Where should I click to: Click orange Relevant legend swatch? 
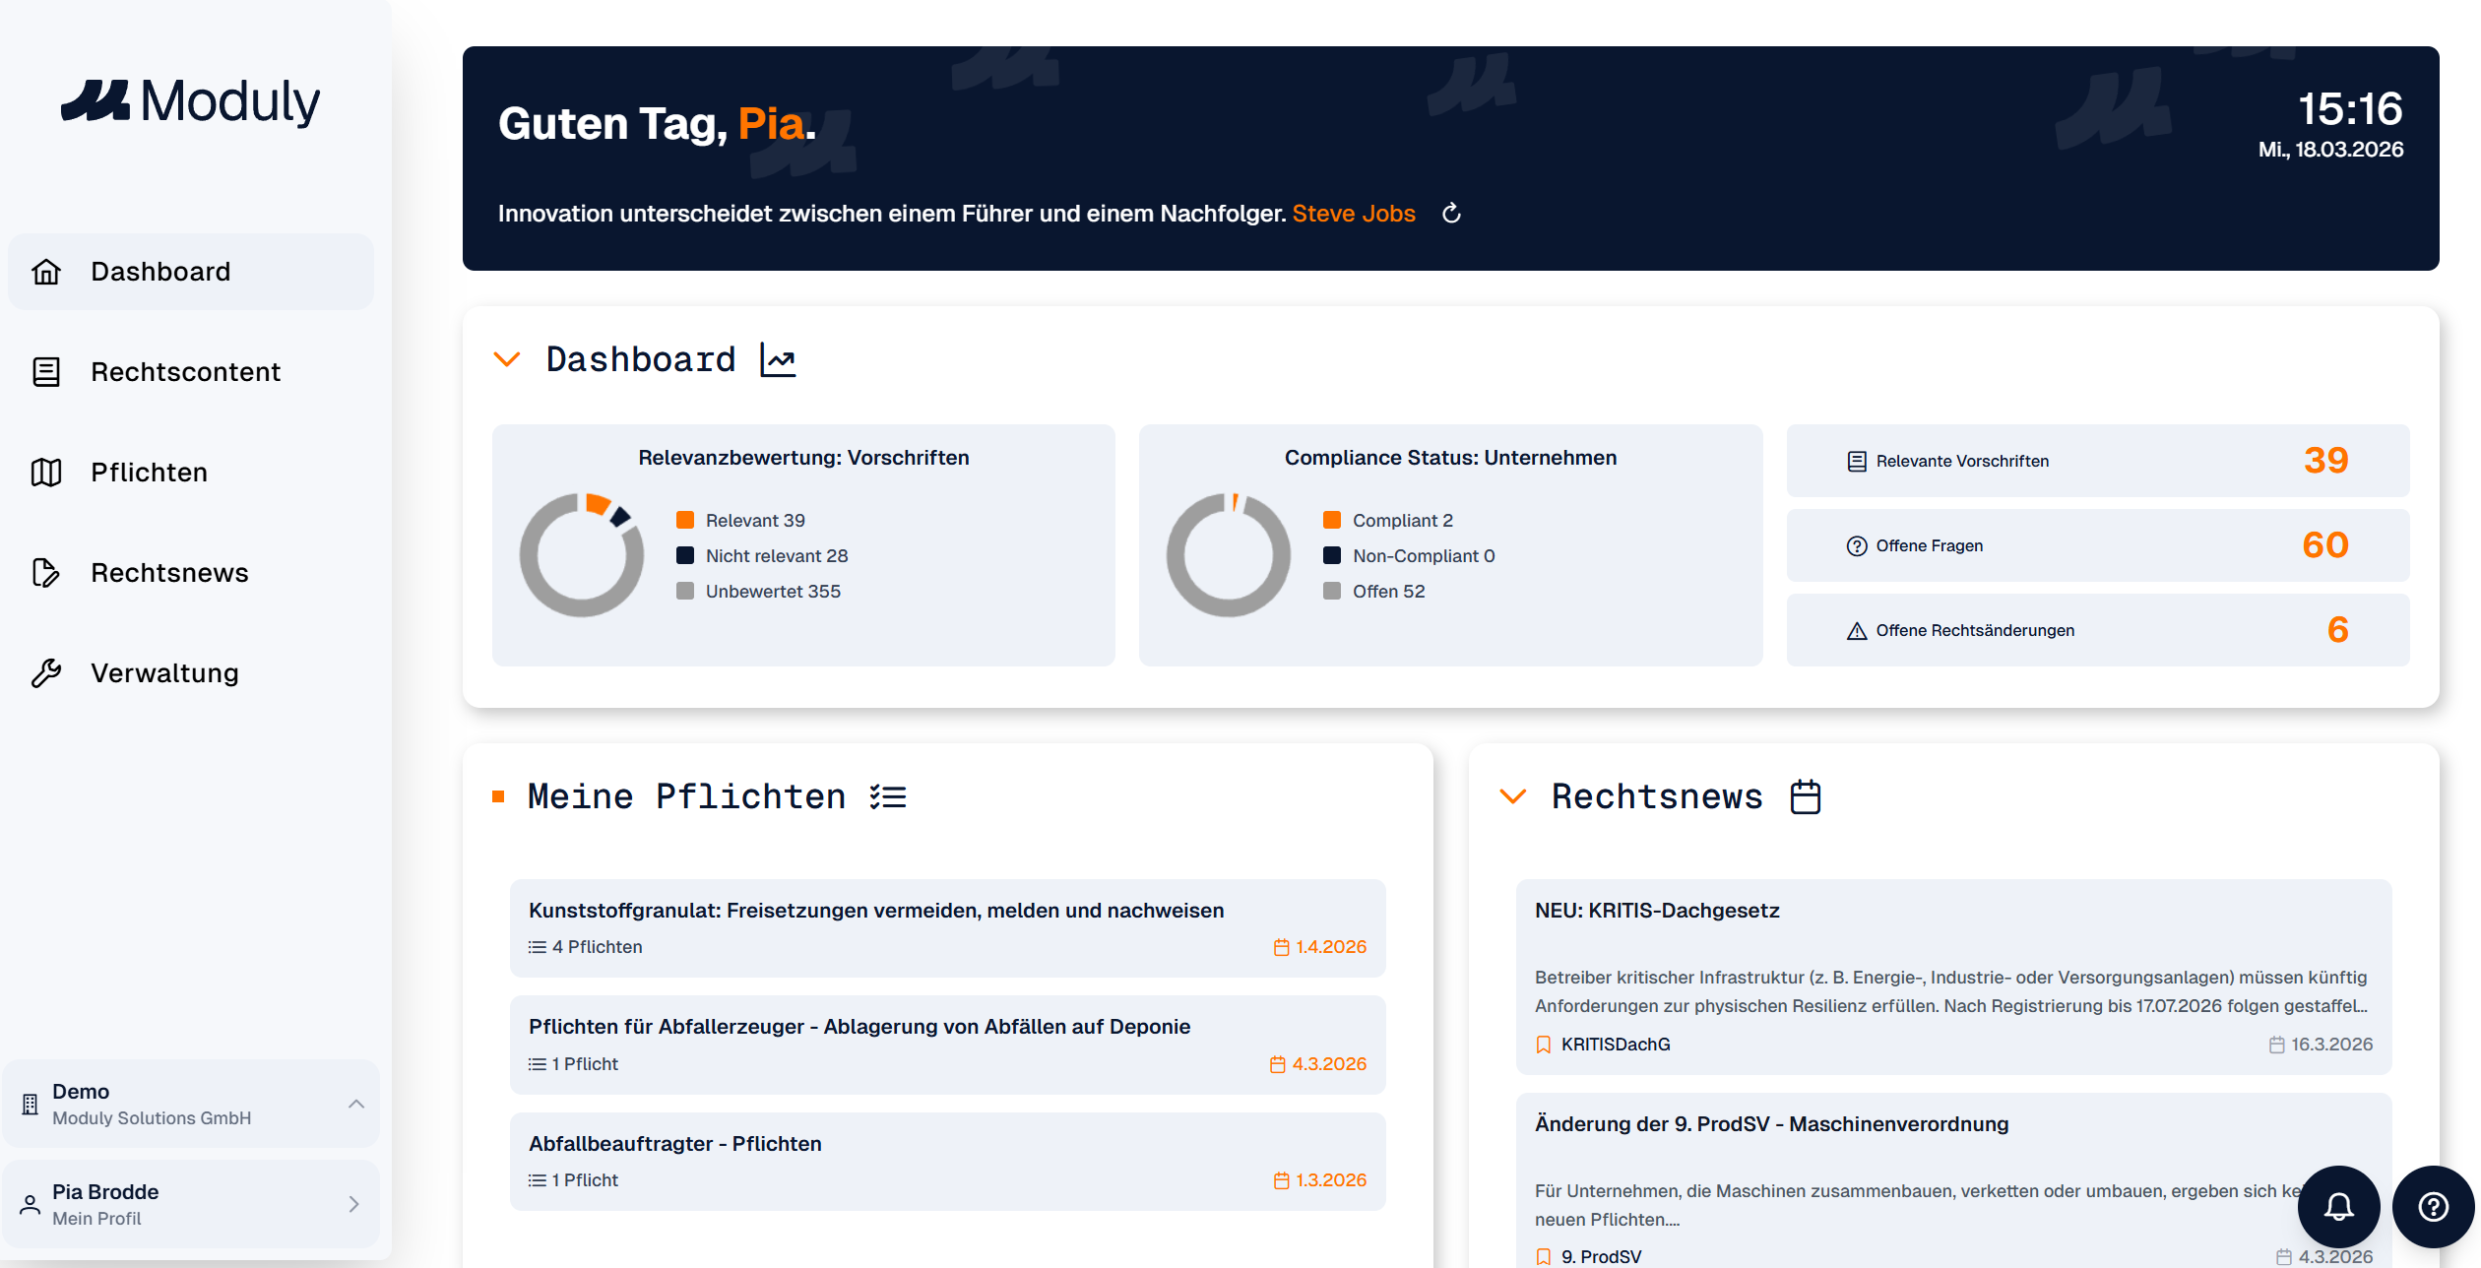click(x=685, y=521)
